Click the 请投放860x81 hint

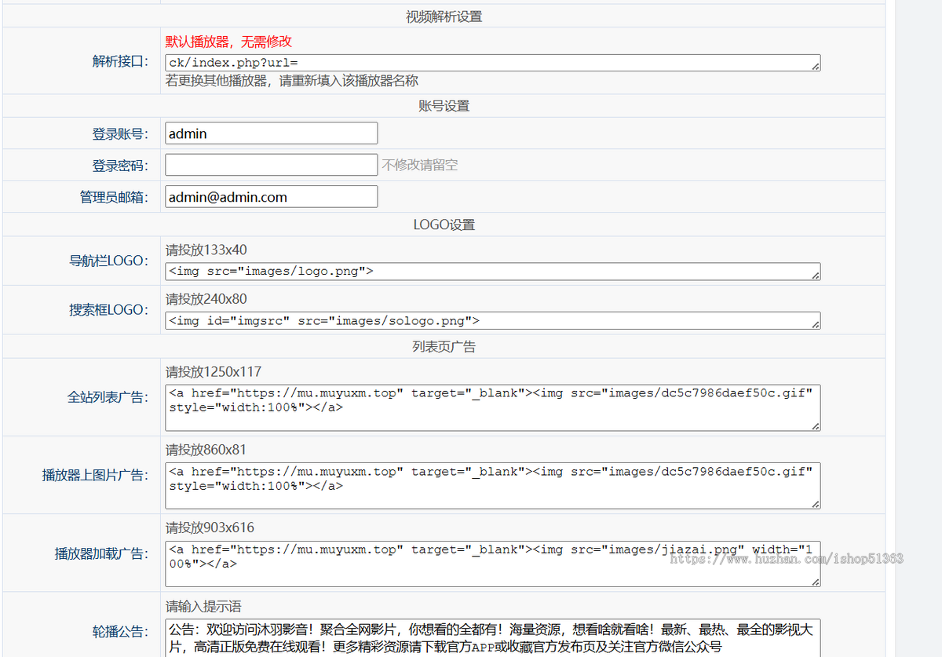coord(206,451)
